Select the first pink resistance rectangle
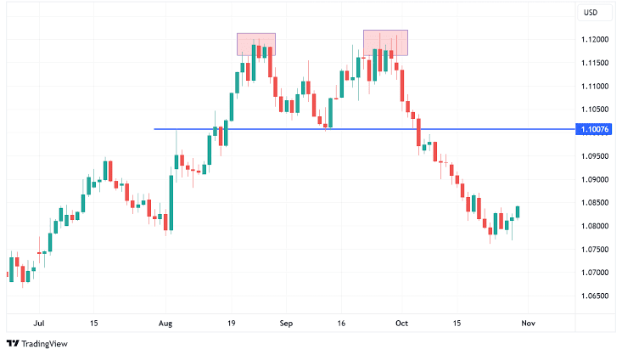 click(x=256, y=44)
